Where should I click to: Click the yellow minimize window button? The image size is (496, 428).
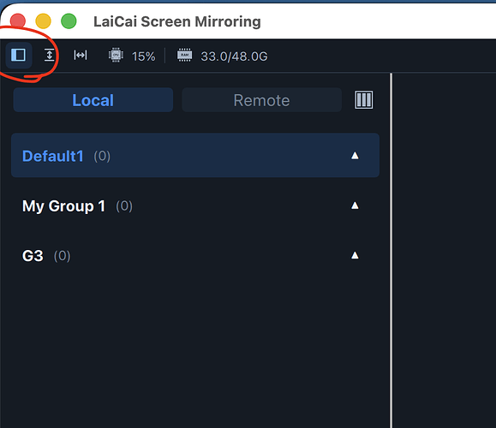pyautogui.click(x=44, y=21)
